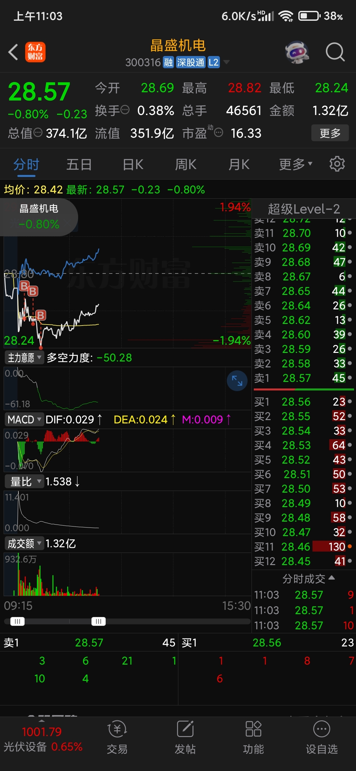Switch to the 分时 tab
The height and width of the screenshot is (771, 356).
pyautogui.click(x=26, y=164)
